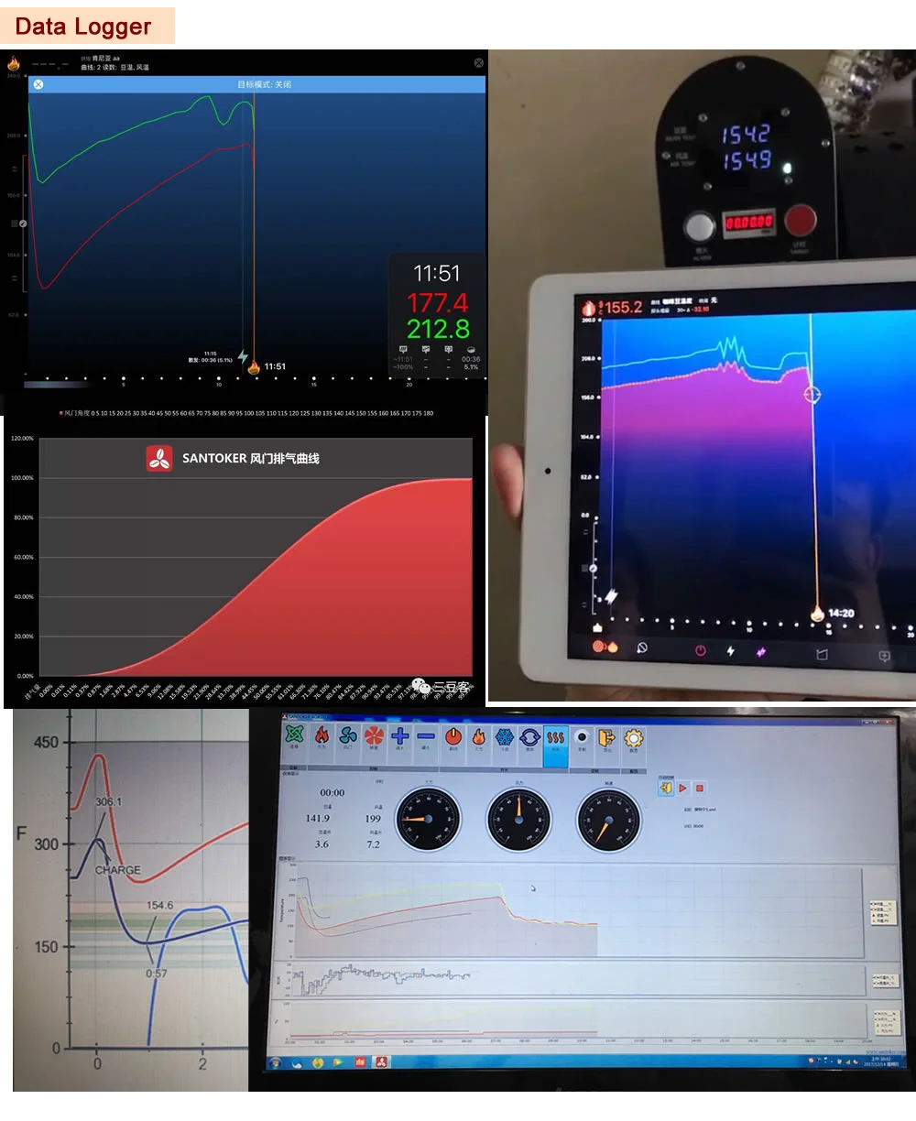Click the flame icon next to 155.2 on iPad
The height and width of the screenshot is (1121, 916).
click(590, 309)
